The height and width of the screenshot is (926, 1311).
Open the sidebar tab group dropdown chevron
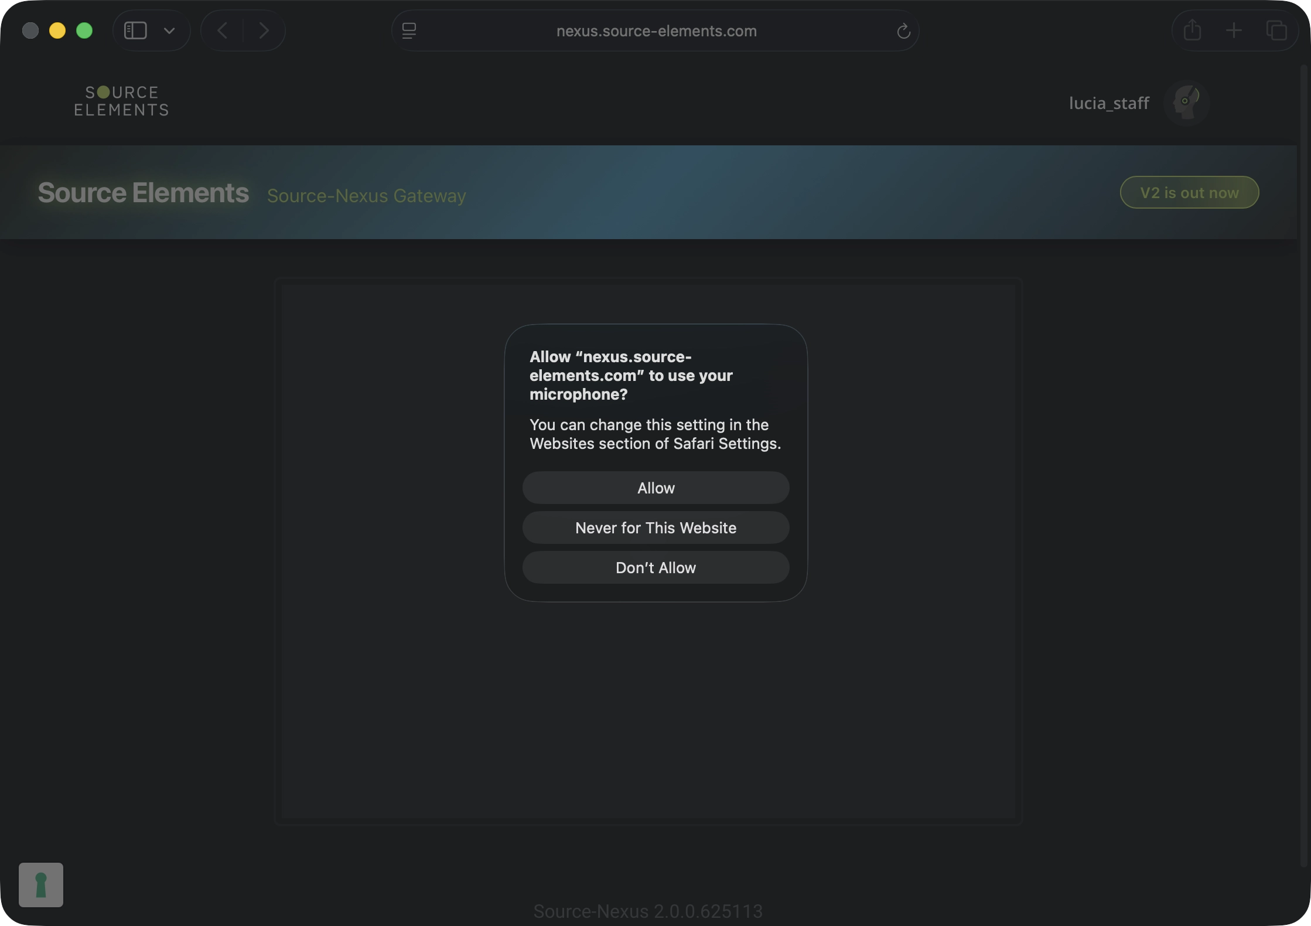(169, 30)
